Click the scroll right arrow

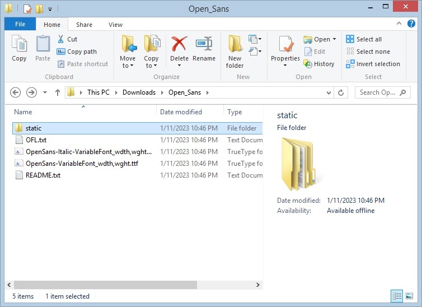pyautogui.click(x=258, y=285)
